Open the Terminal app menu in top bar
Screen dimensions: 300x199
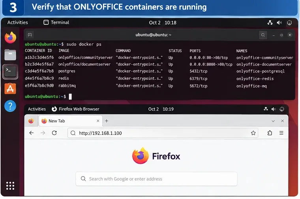click(56, 23)
